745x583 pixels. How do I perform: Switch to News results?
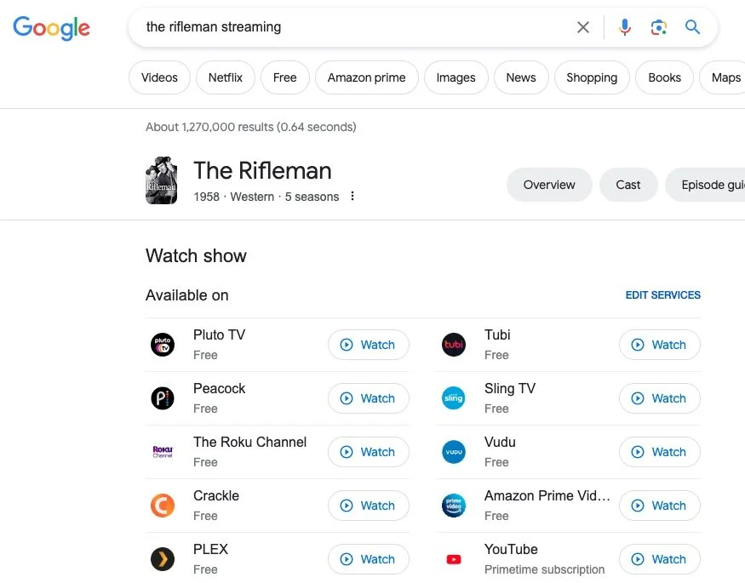521,77
